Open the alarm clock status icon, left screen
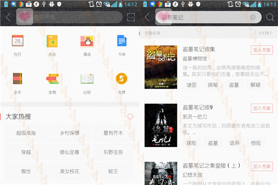Image resolution: width=278 pixels, height=185 pixels. pos(99,4)
